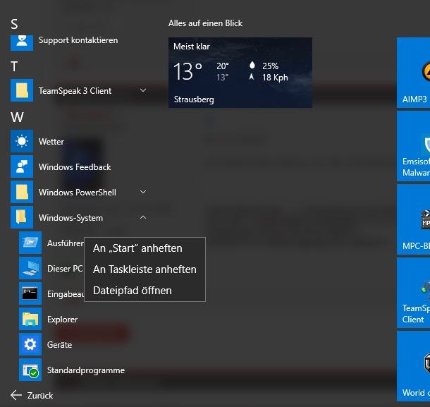Open the Geräte gear icon
The image size is (430, 407).
click(x=30, y=344)
